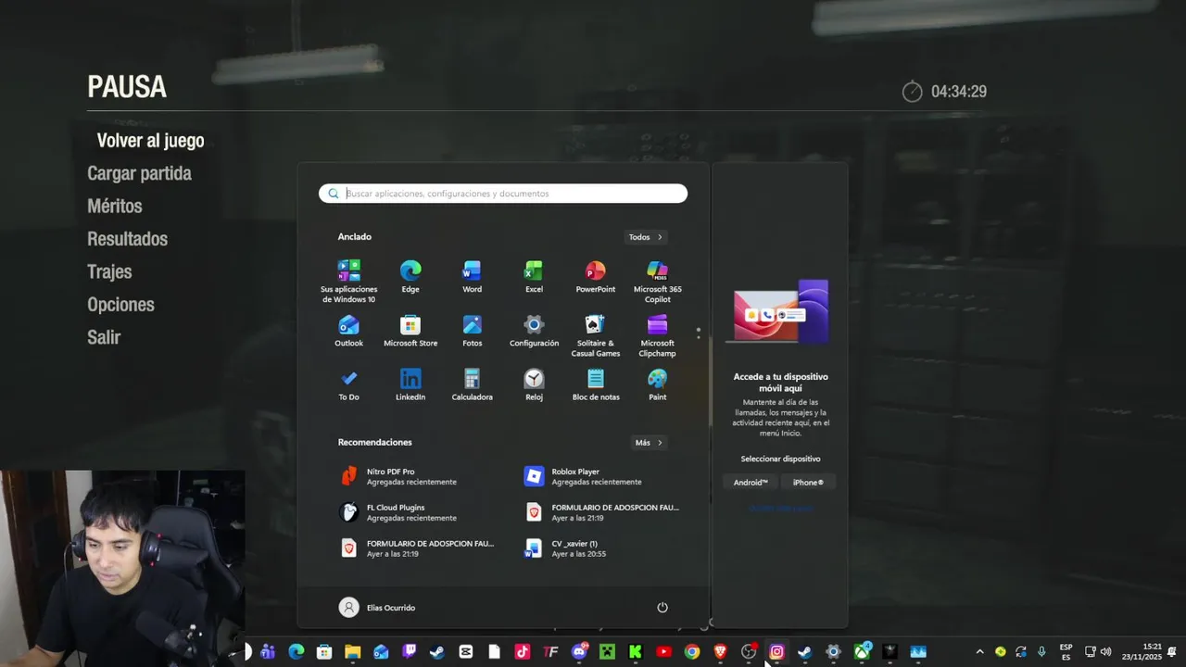Open FORMULARIO DE ADOSPCION from Ayer a las 21:19 right column
This screenshot has height=667, width=1186.
[604, 512]
